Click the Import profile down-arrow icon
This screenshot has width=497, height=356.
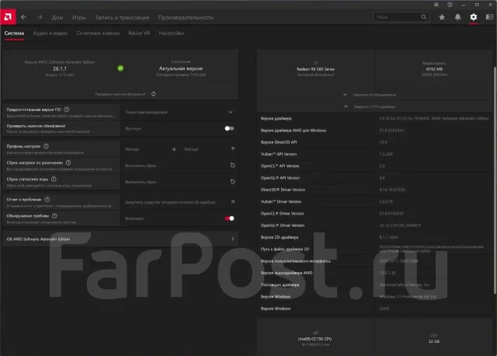coord(174,148)
